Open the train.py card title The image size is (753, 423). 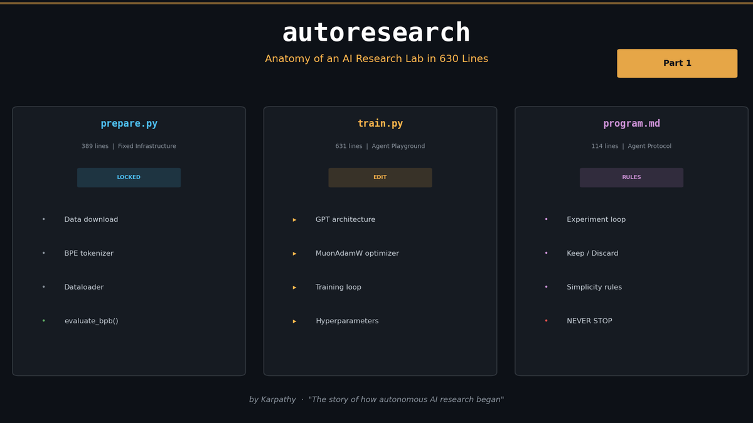(380, 123)
